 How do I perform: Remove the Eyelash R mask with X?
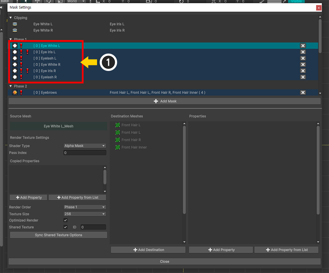pyautogui.click(x=303, y=77)
